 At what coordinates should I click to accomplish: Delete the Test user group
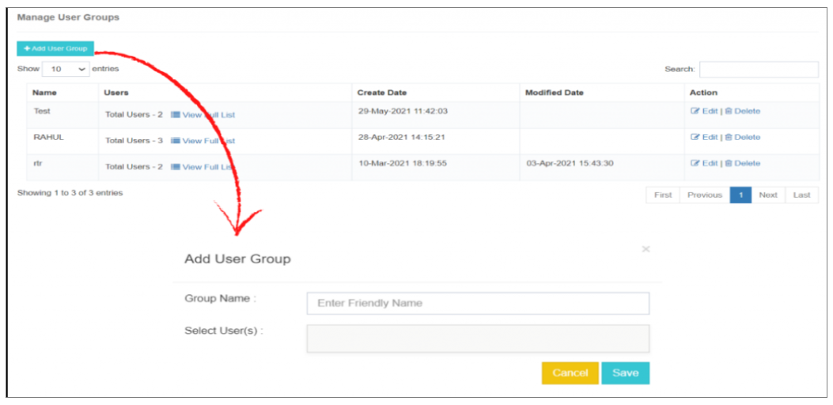(743, 111)
